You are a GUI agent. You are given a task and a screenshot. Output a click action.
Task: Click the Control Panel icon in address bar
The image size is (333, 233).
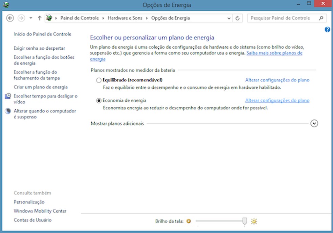pyautogui.click(x=49, y=18)
